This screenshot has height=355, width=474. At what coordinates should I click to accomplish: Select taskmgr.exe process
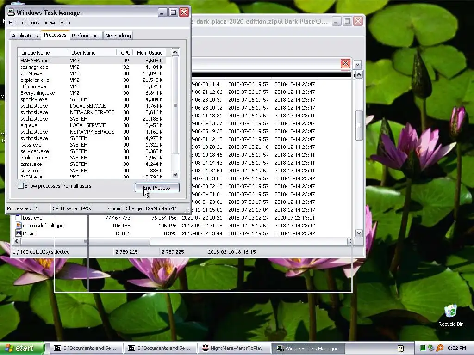coord(92,67)
